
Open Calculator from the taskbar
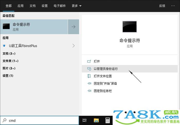tap(107, 120)
